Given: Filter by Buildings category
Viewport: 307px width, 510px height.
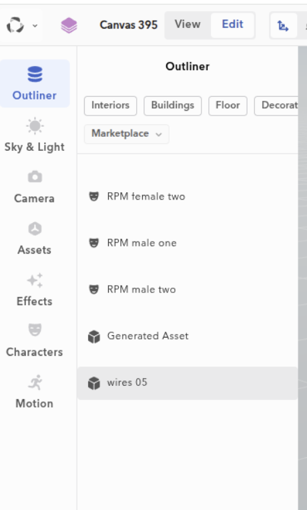Looking at the screenshot, I should click(x=172, y=105).
